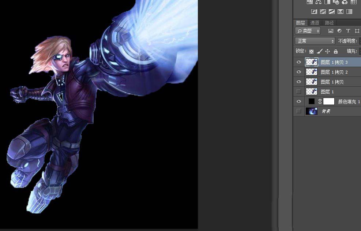361x231 pixels.
Task: Click the 填充 label
Action: tap(352, 51)
